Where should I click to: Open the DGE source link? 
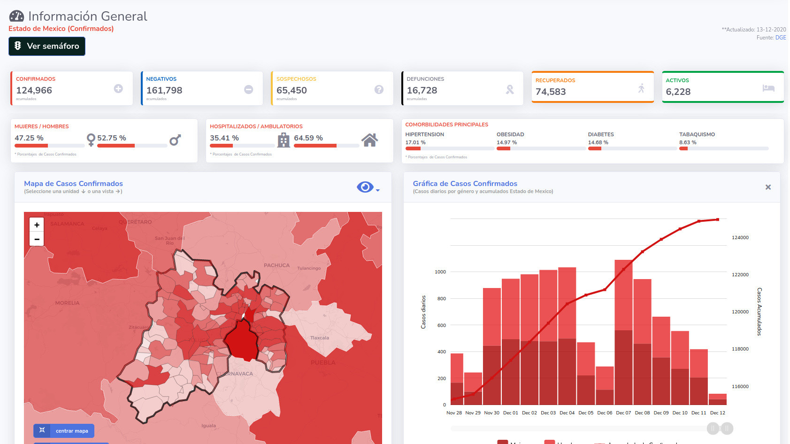pyautogui.click(x=781, y=38)
